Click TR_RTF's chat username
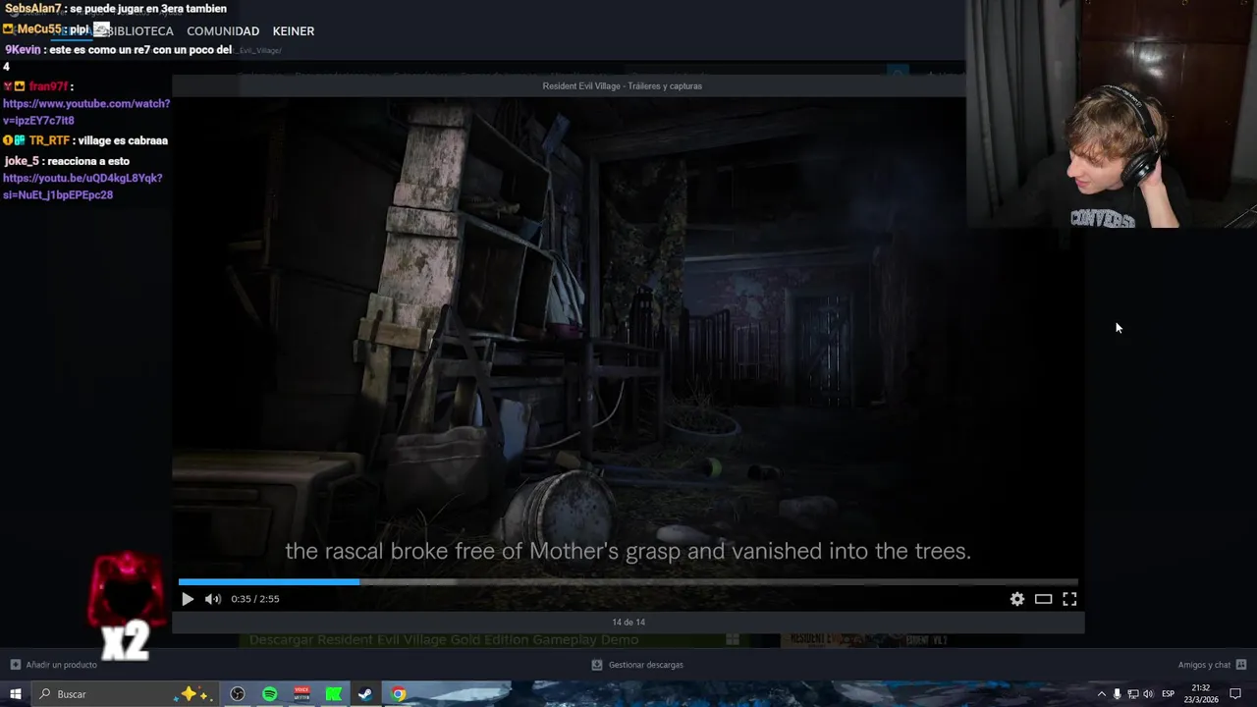1257x707 pixels. (x=49, y=141)
